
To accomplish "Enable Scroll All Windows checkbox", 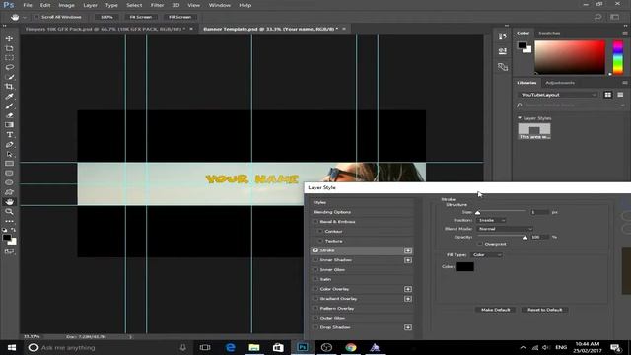I will [x=36, y=17].
